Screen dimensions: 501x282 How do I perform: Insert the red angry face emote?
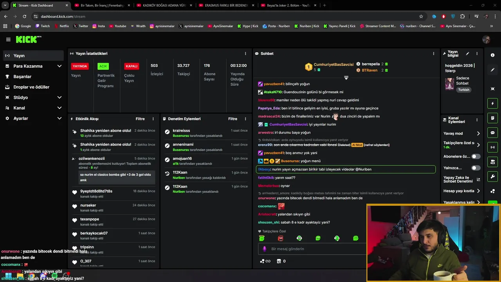[280, 238]
